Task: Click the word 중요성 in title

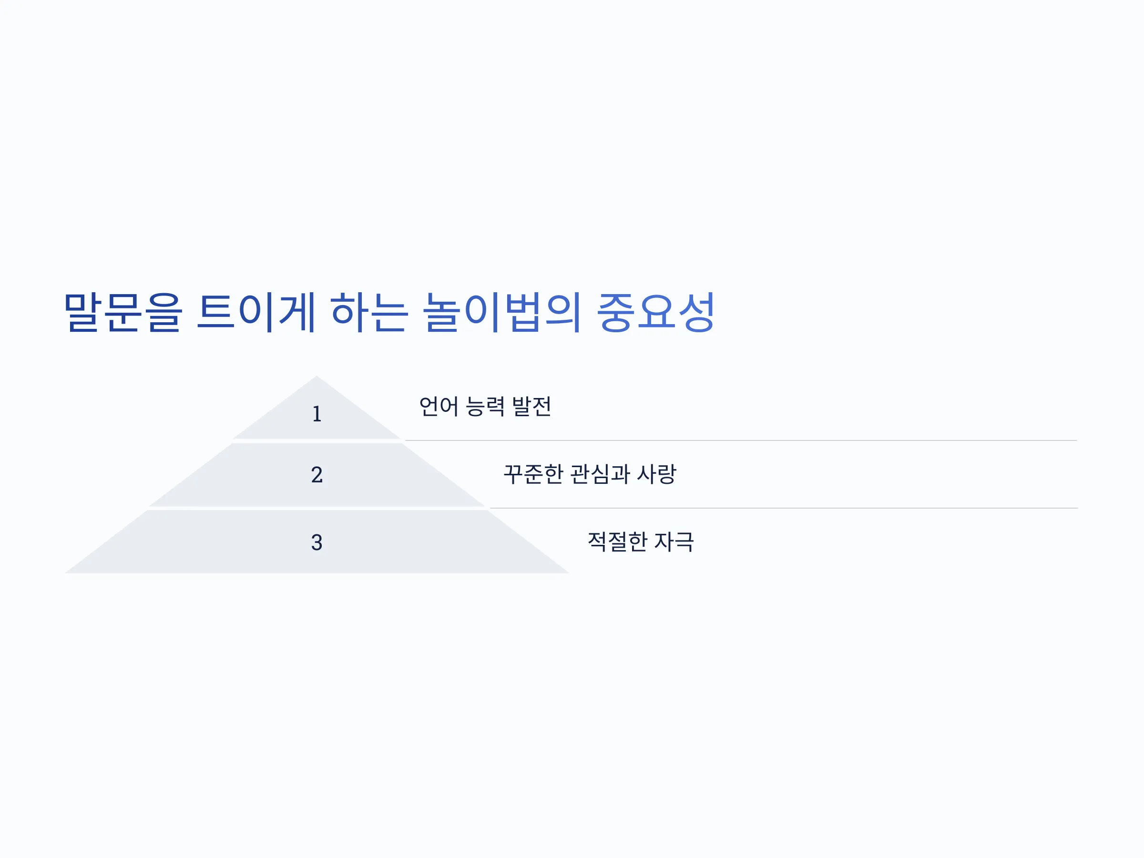Action: click(656, 312)
